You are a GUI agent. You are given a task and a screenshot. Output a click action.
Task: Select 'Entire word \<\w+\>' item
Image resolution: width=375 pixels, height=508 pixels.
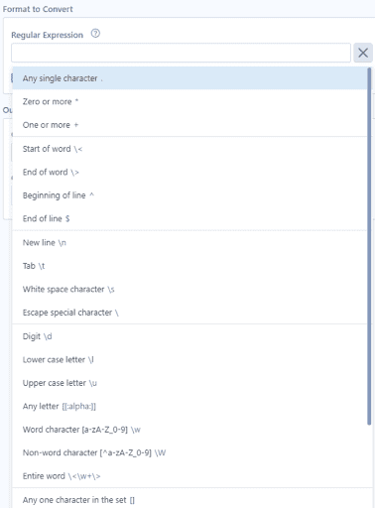[x=189, y=476]
